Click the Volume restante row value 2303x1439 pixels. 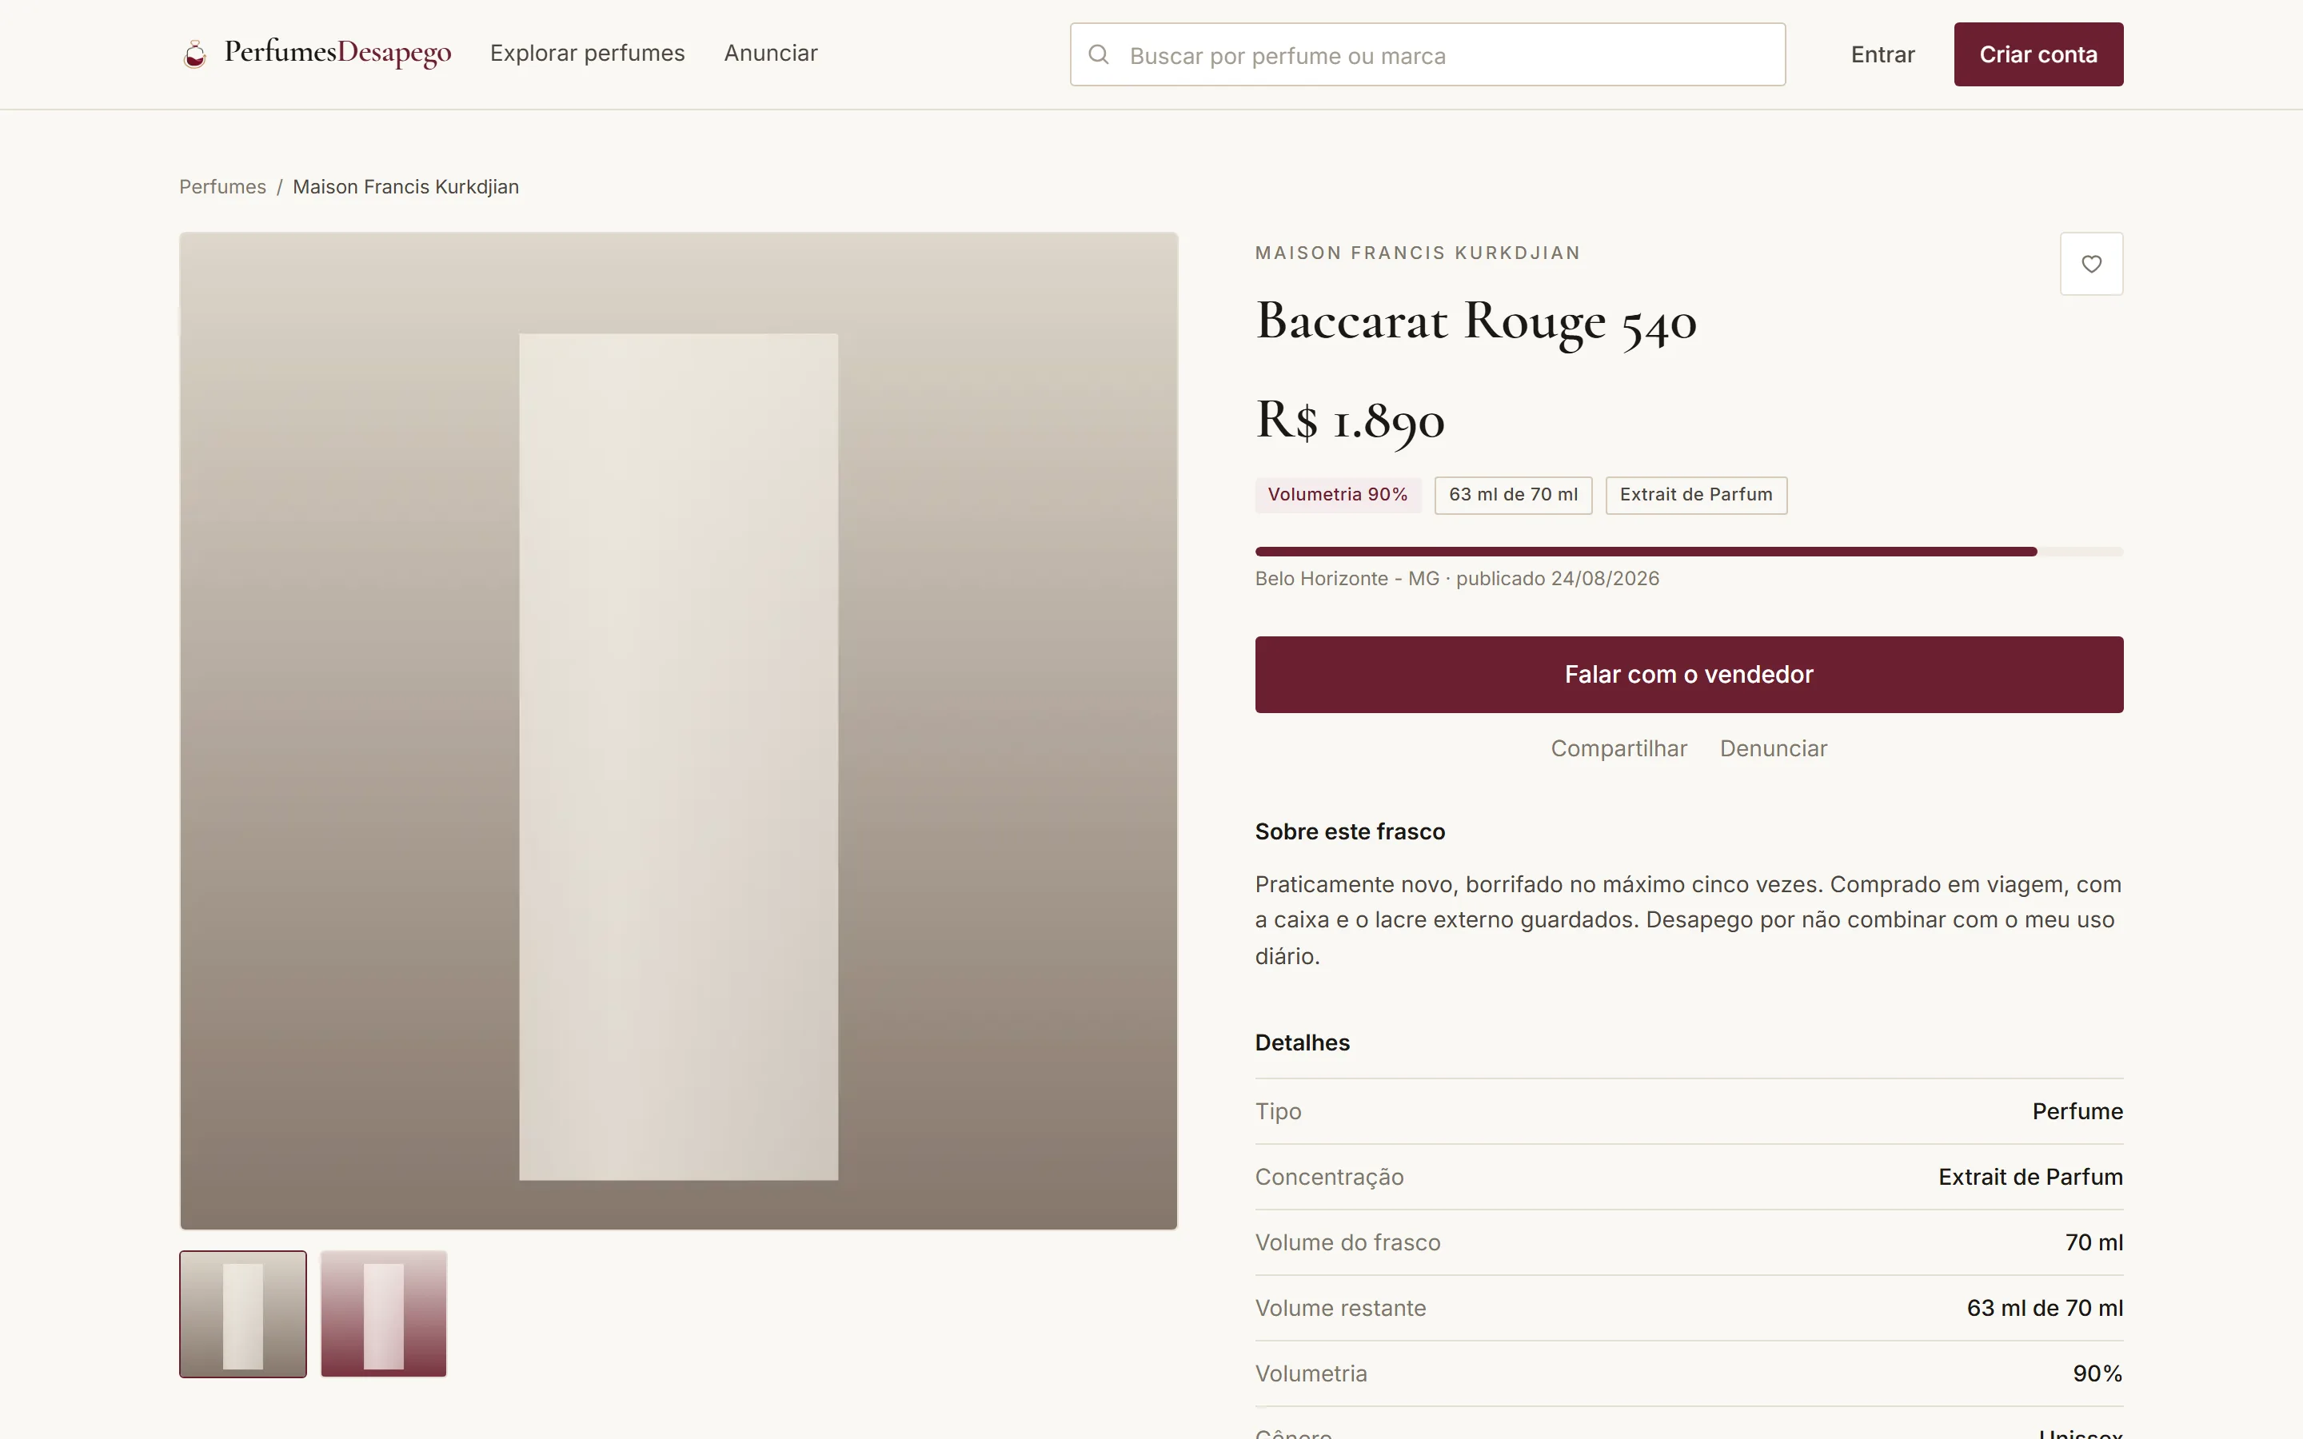[x=2045, y=1309]
